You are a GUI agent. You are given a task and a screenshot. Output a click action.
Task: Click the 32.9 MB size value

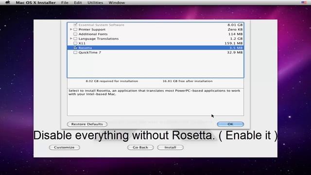235,52
